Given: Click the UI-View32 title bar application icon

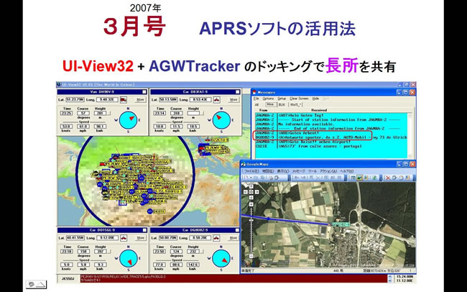Looking at the screenshot, I should pyautogui.click(x=59, y=85).
